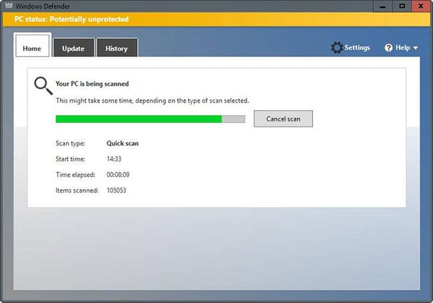Select the 'Your PC is being scanned' heading

coord(92,84)
